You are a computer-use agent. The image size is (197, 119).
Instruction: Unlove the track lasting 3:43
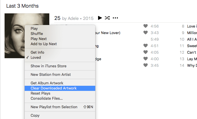pyautogui.click(x=145, y=33)
